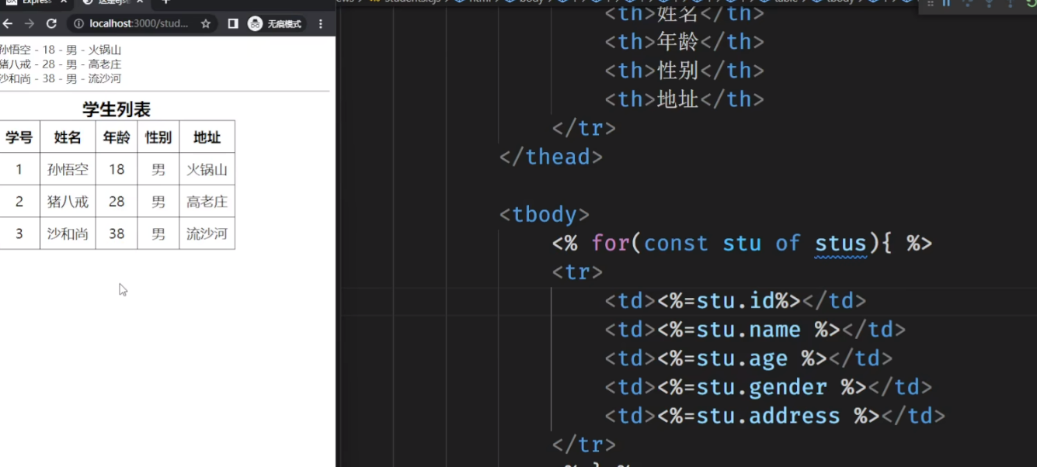
Task: Click the underlined stus variable in code
Action: (x=840, y=244)
